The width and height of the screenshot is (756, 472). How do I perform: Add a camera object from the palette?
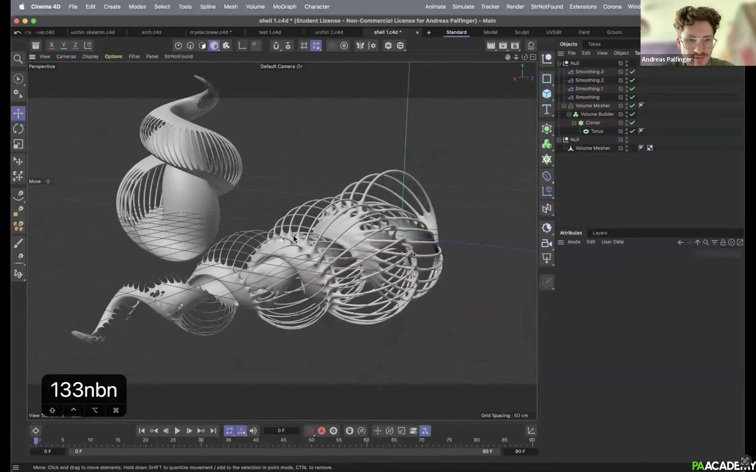546,243
